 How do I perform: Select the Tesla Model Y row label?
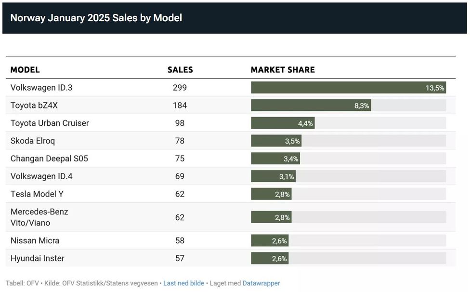coord(37,194)
